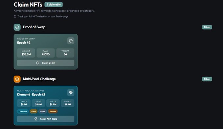Click the T-Pool $9.1M stat box
223x129 pixels.
[x=24, y=103]
